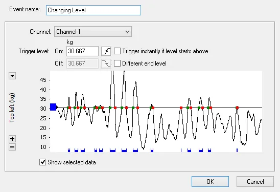The height and width of the screenshot is (192, 280).
Task: Open the axis options down-arrow above Top left label
Action: (x=12, y=76)
